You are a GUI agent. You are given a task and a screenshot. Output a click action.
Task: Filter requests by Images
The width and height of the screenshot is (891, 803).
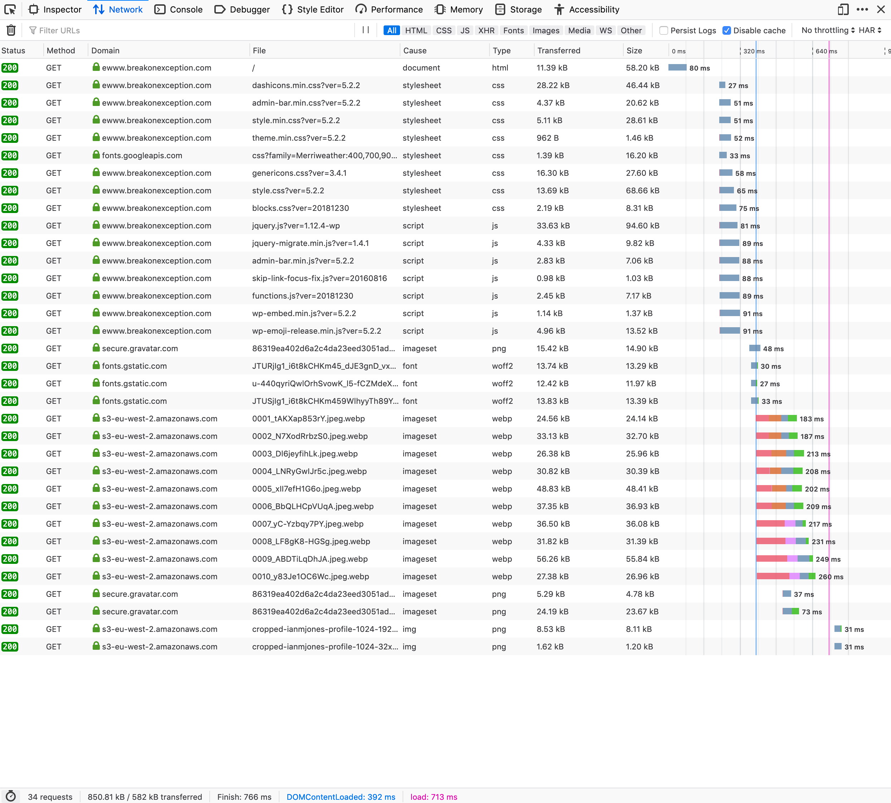coord(546,30)
